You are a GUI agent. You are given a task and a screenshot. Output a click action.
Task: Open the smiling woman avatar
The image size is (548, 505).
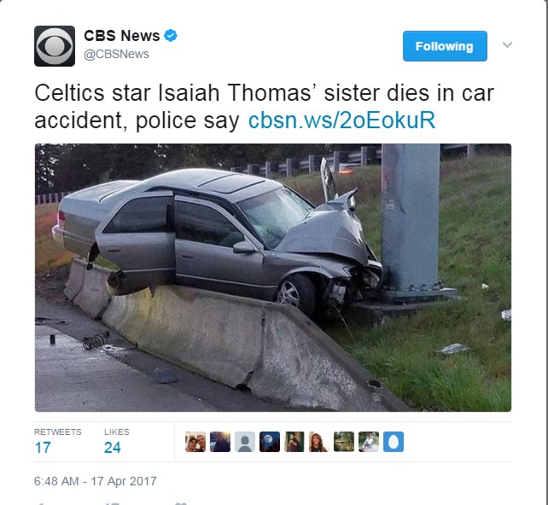coord(319,442)
